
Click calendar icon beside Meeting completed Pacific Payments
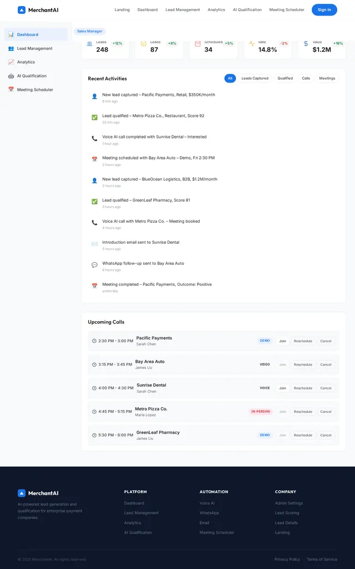(94, 286)
